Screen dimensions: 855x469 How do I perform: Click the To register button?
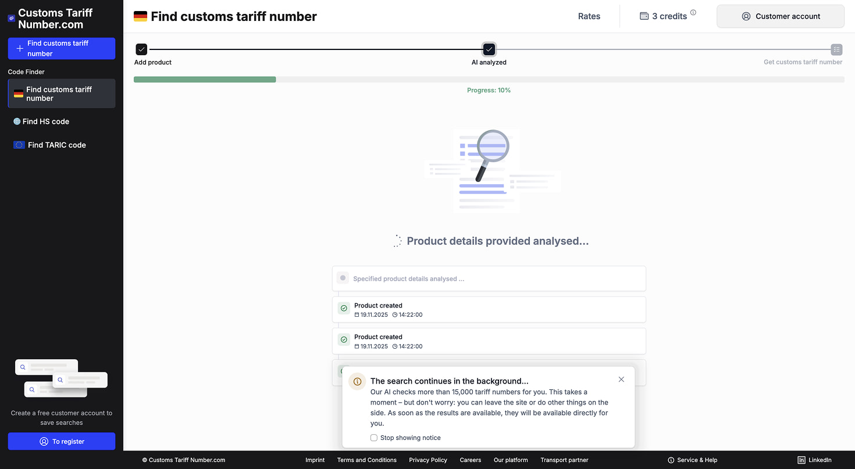tap(62, 441)
